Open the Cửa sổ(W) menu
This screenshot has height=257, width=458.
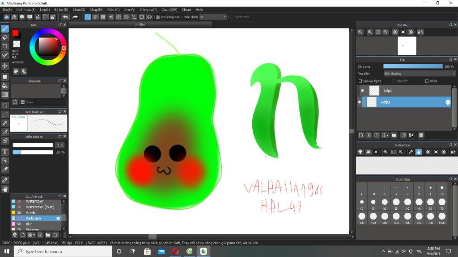(x=169, y=10)
